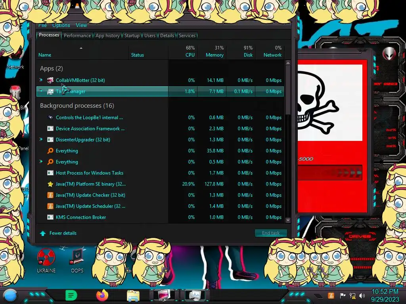Switch to the Users tab
406x304 pixels.
point(149,36)
